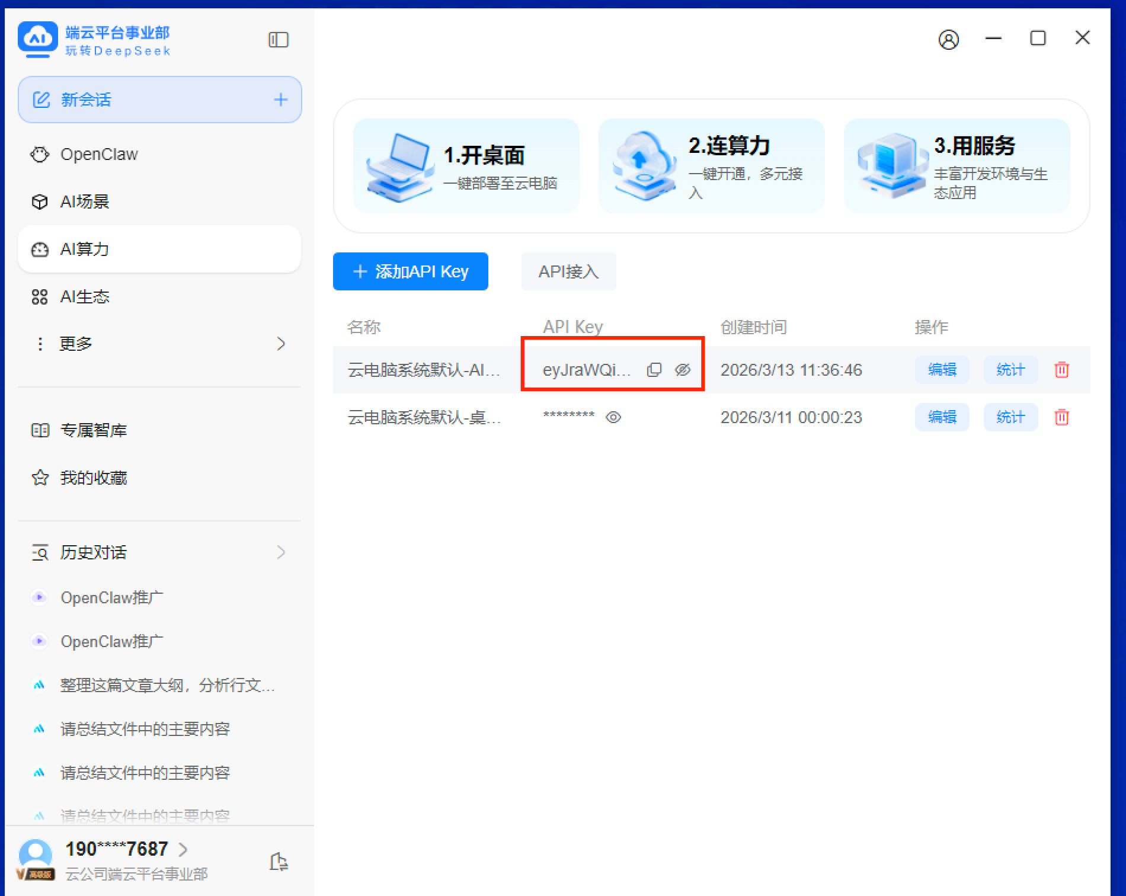Copy the eyJraWQi API key
Viewport: 1126px width, 896px height.
click(x=654, y=370)
